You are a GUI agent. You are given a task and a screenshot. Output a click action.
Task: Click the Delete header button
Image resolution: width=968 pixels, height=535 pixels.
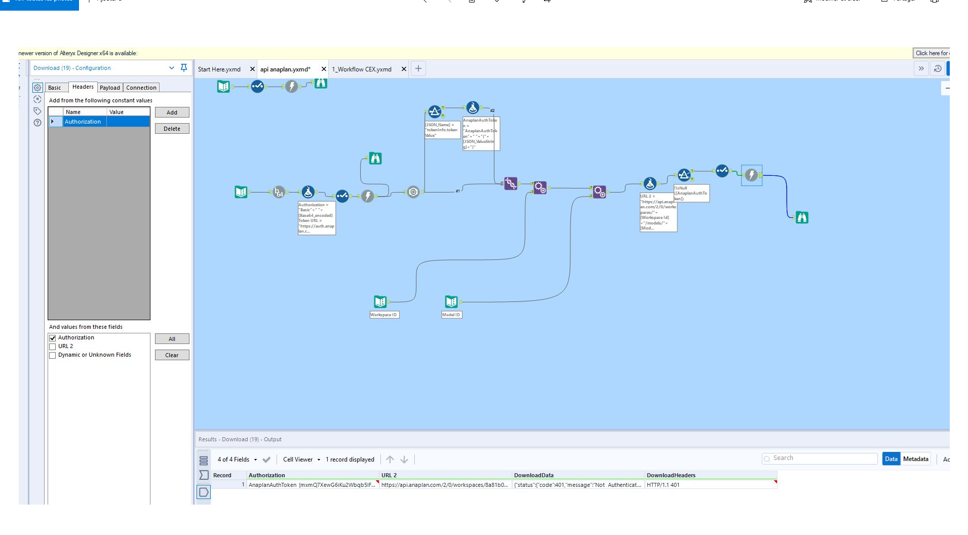click(172, 129)
